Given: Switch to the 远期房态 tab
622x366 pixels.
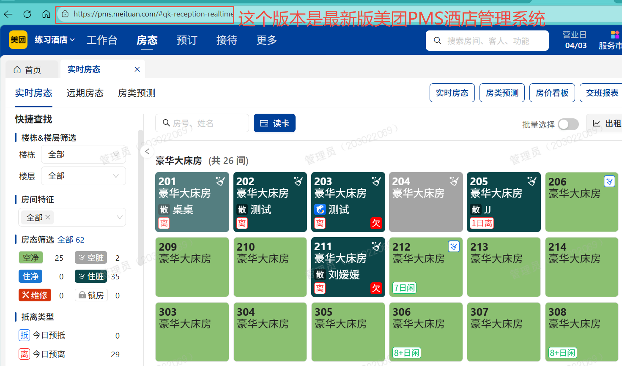Looking at the screenshot, I should tap(85, 93).
